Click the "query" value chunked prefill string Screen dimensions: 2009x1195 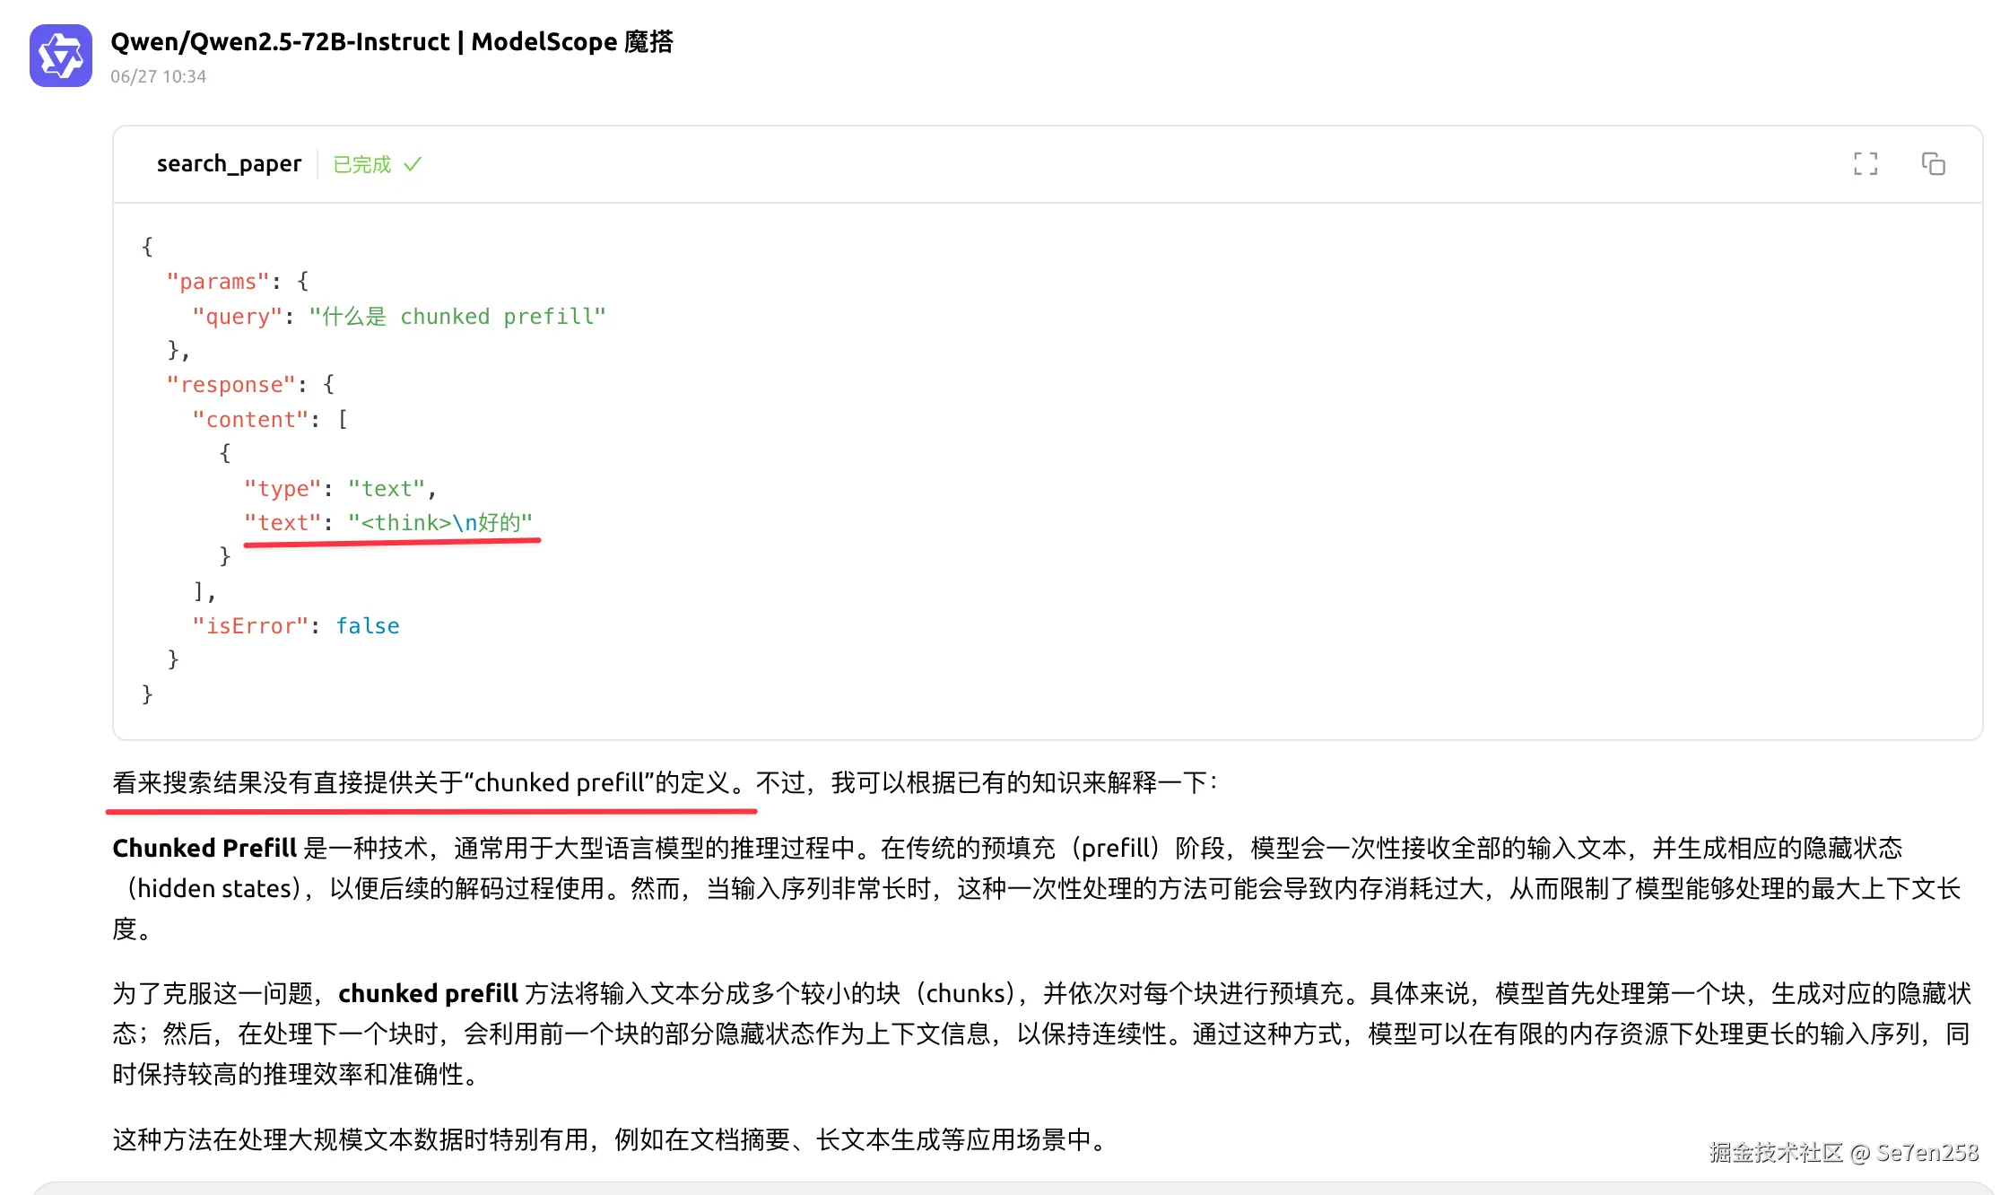click(x=457, y=317)
